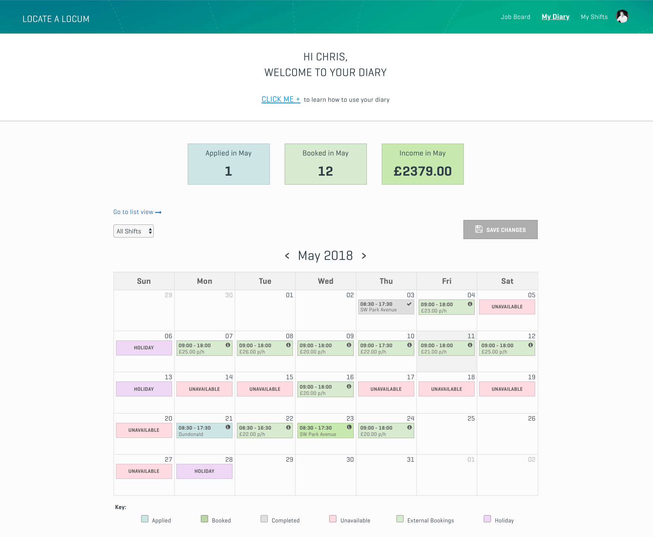Go to previous month arrow
The height and width of the screenshot is (537, 653).
(287, 256)
